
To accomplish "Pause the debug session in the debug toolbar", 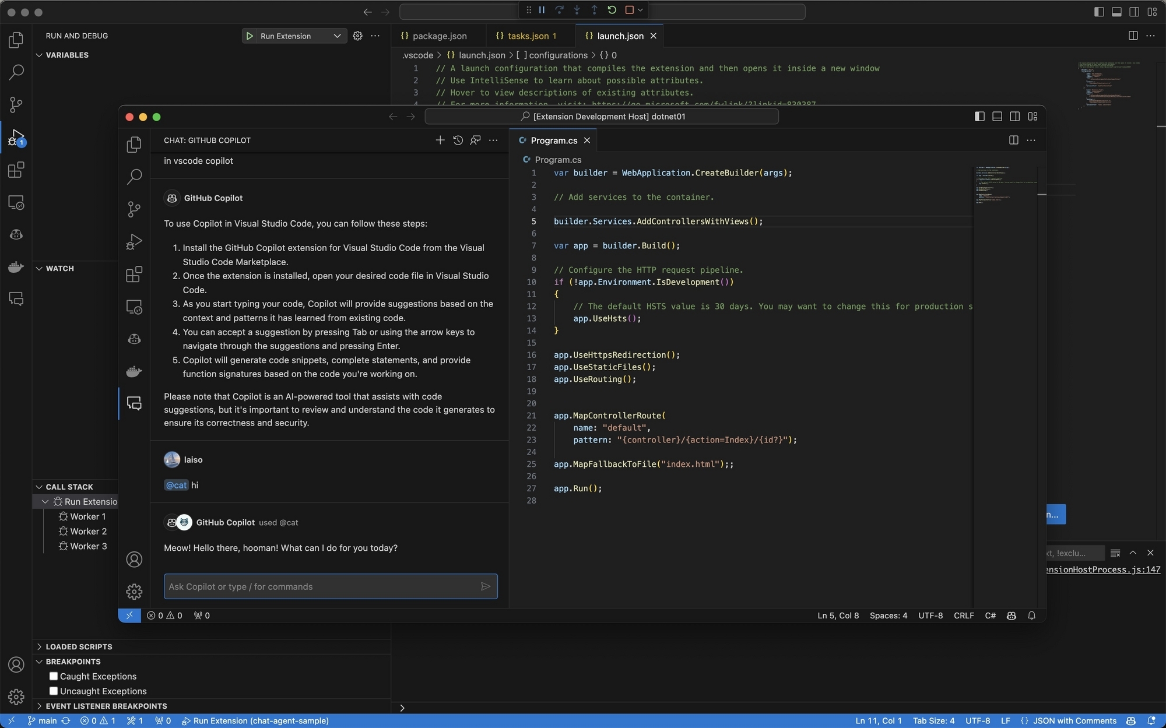I will 542,10.
